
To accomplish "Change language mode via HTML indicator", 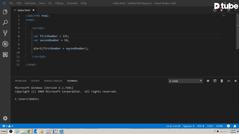I will tap(220, 126).
